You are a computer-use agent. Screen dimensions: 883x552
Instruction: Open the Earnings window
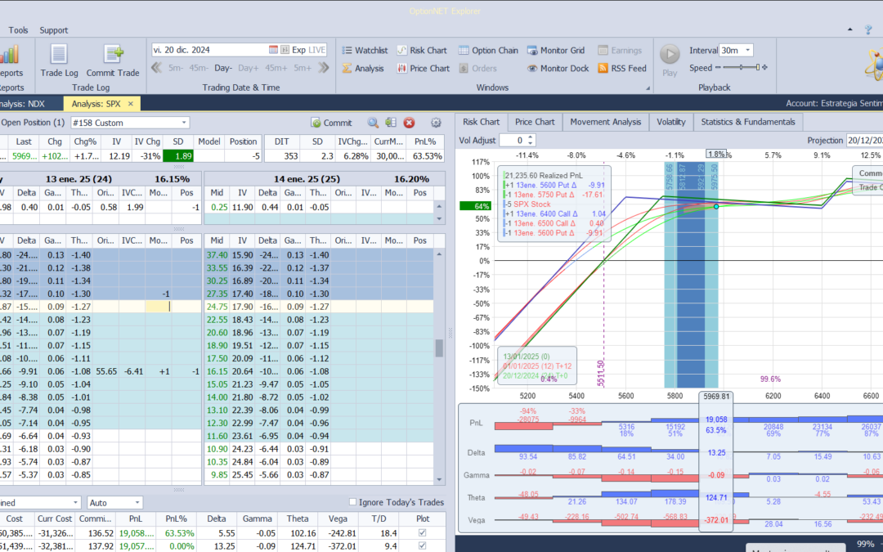pos(620,50)
